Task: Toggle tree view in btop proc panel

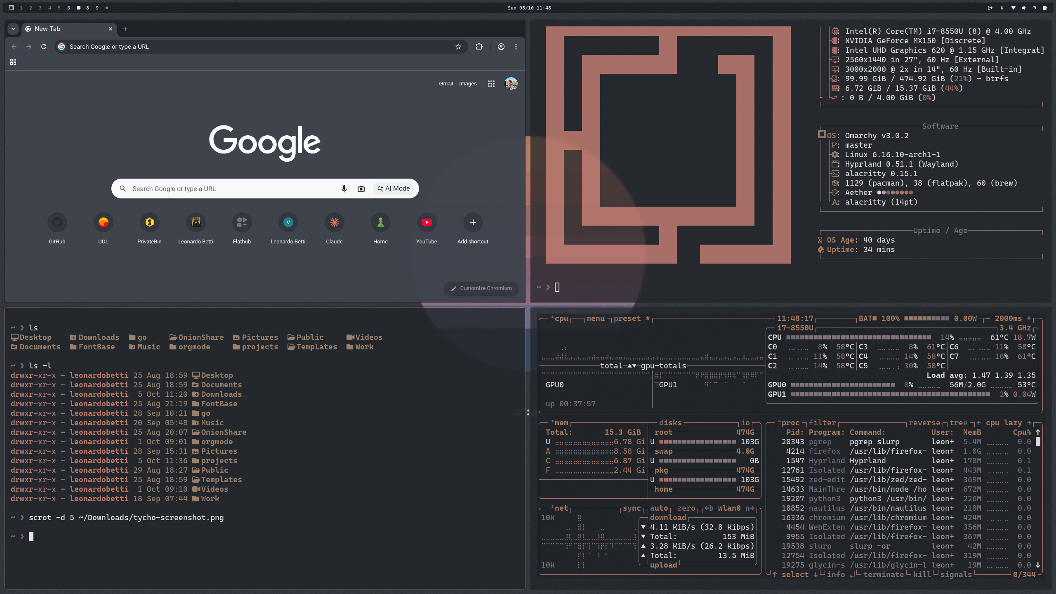Action: (x=958, y=423)
